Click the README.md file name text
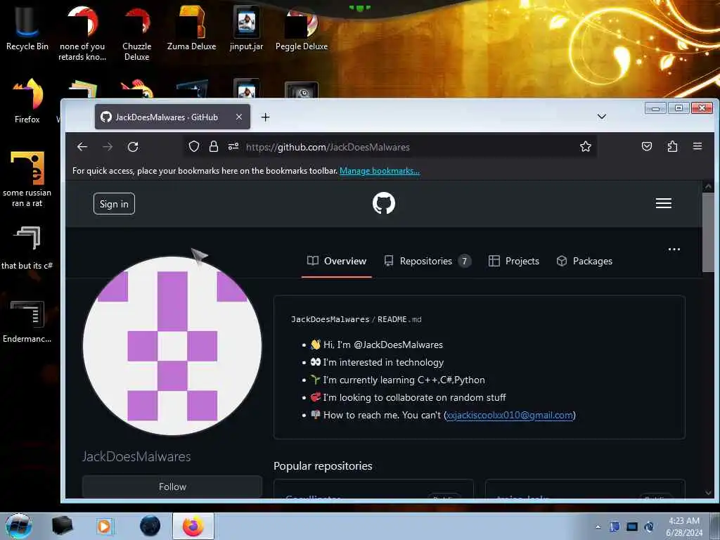 tap(399, 319)
